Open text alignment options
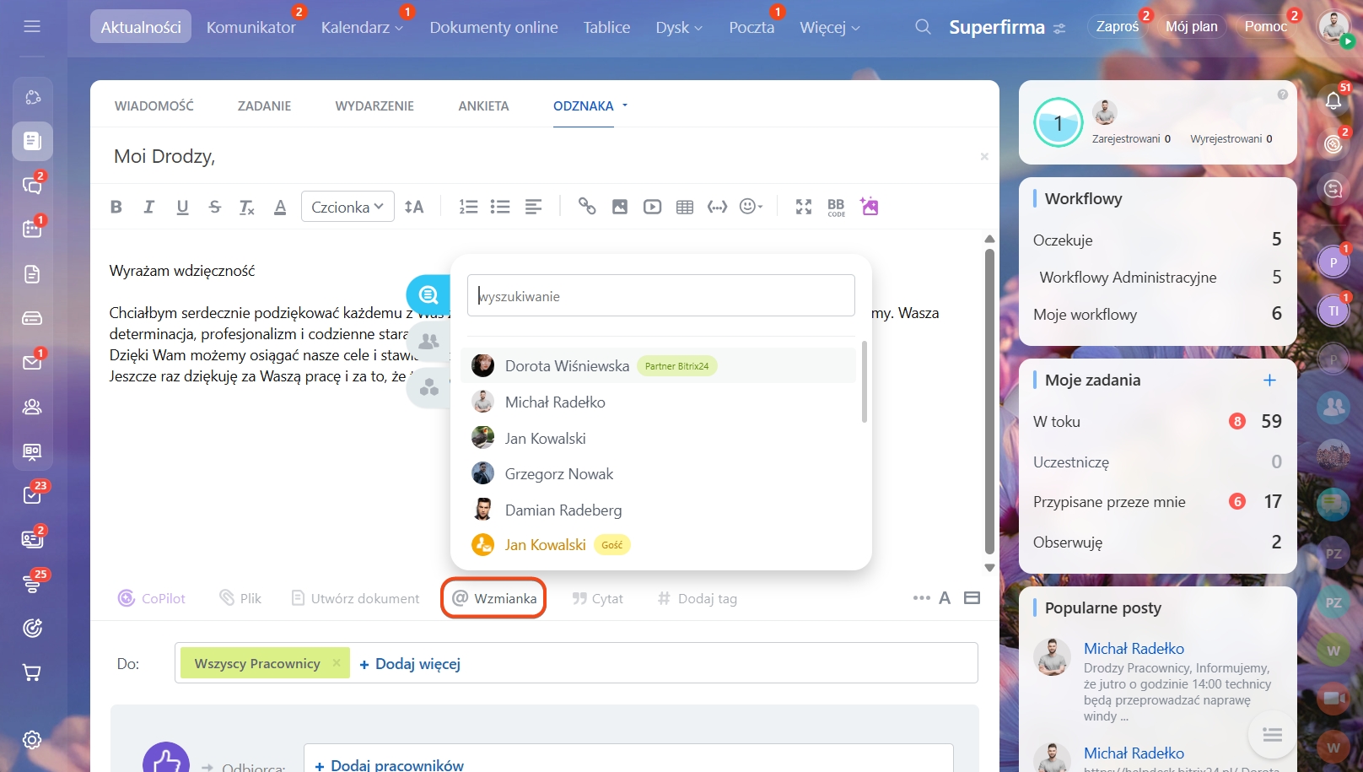 (x=533, y=207)
